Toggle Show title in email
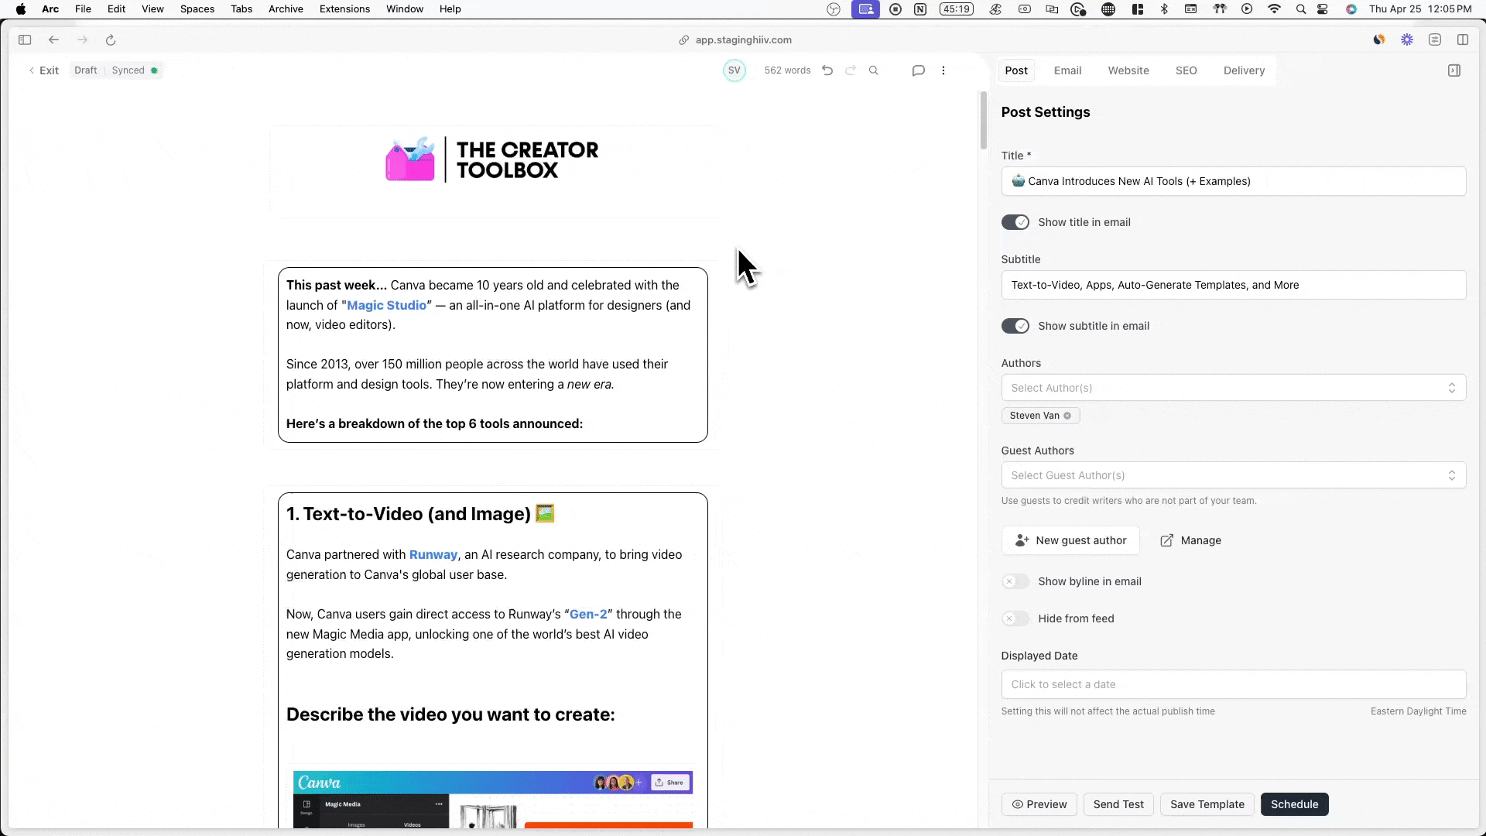 pos(1015,223)
